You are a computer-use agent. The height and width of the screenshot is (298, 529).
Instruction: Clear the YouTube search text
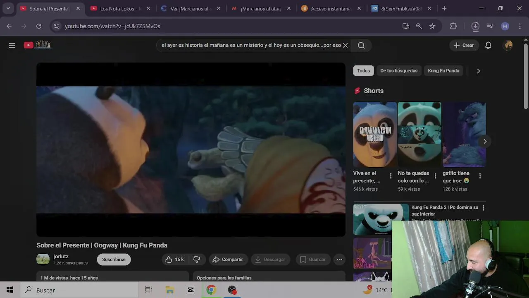tap(345, 46)
